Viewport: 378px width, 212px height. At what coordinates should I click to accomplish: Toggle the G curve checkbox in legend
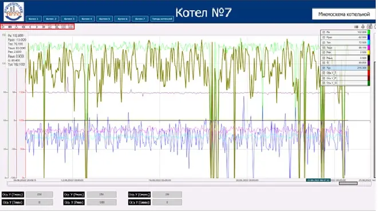click(x=324, y=63)
